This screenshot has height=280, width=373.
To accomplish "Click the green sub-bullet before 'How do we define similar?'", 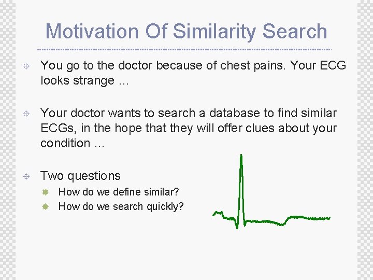I will [x=45, y=192].
